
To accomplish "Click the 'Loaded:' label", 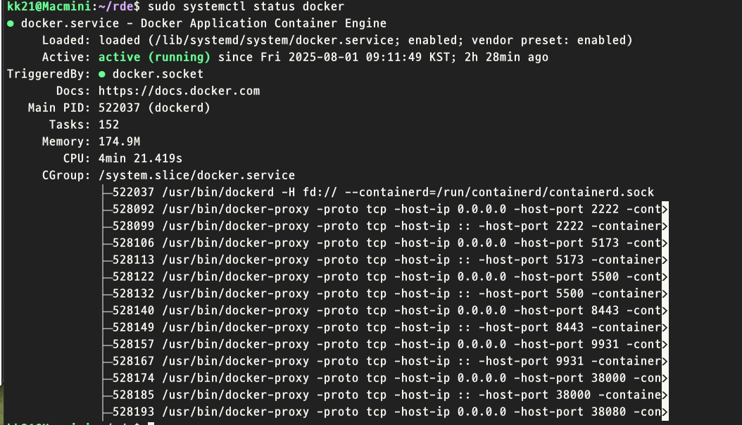I will tap(66, 40).
